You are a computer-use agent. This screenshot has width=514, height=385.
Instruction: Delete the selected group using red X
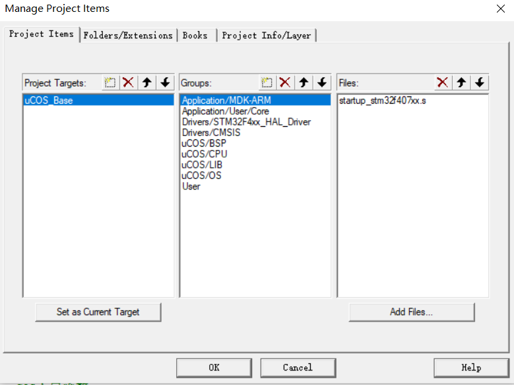pyautogui.click(x=285, y=83)
